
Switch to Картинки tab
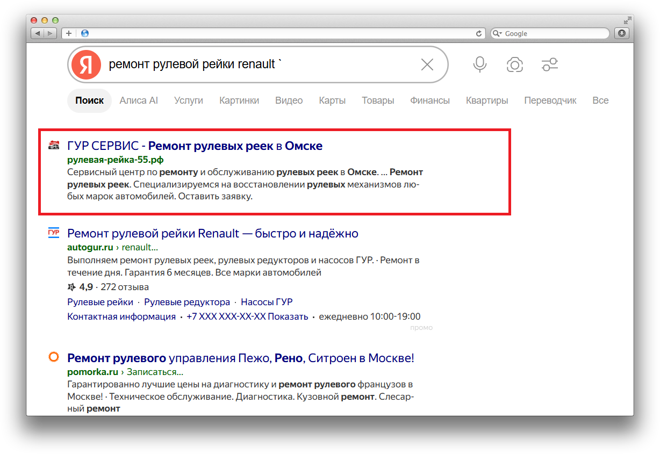tap(239, 100)
